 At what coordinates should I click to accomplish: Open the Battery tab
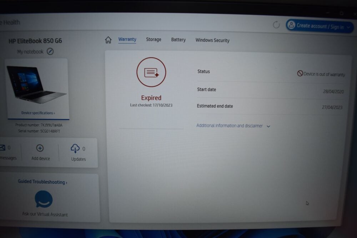(178, 40)
